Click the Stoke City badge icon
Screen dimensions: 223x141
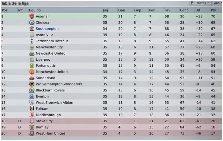pos(32,121)
